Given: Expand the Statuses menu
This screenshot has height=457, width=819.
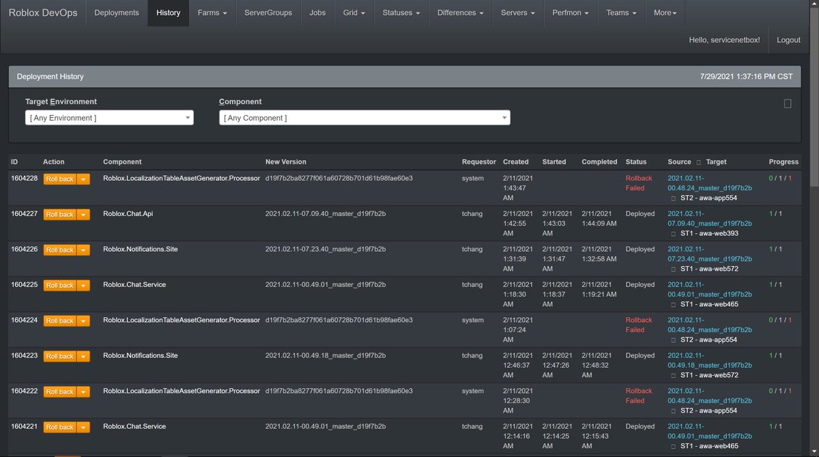Looking at the screenshot, I should [401, 13].
